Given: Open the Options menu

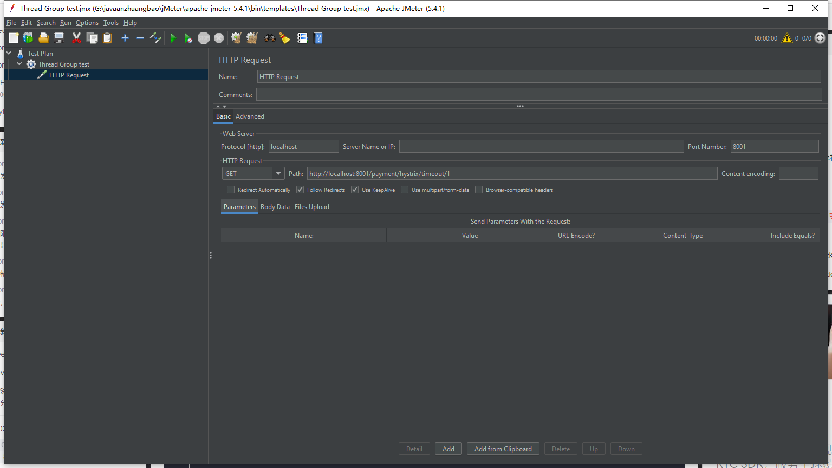Looking at the screenshot, I should [x=87, y=23].
